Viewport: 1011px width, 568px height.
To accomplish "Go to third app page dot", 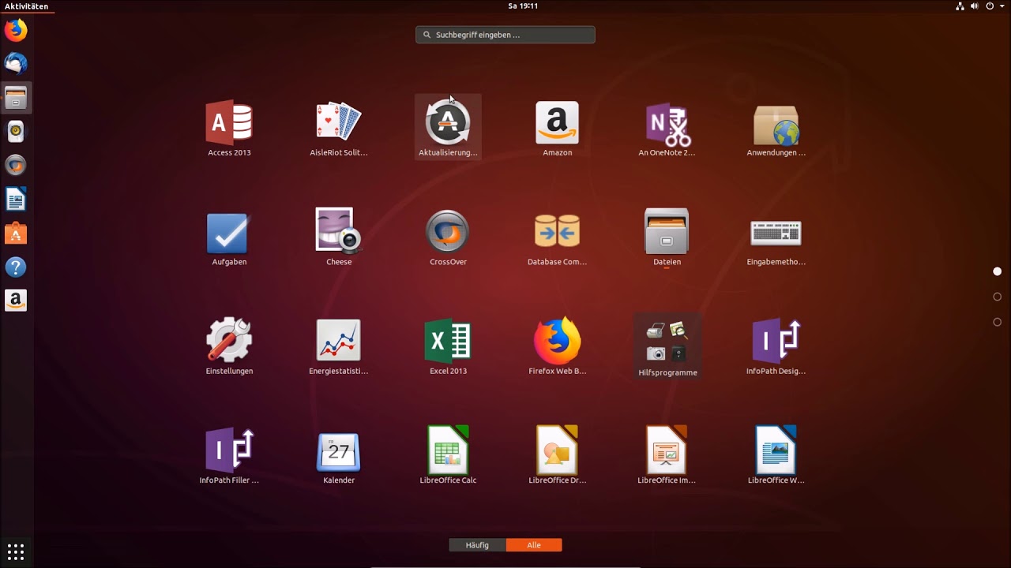I will coord(997,322).
